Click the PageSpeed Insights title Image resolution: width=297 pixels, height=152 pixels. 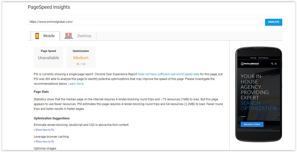pyautogui.click(x=49, y=7)
